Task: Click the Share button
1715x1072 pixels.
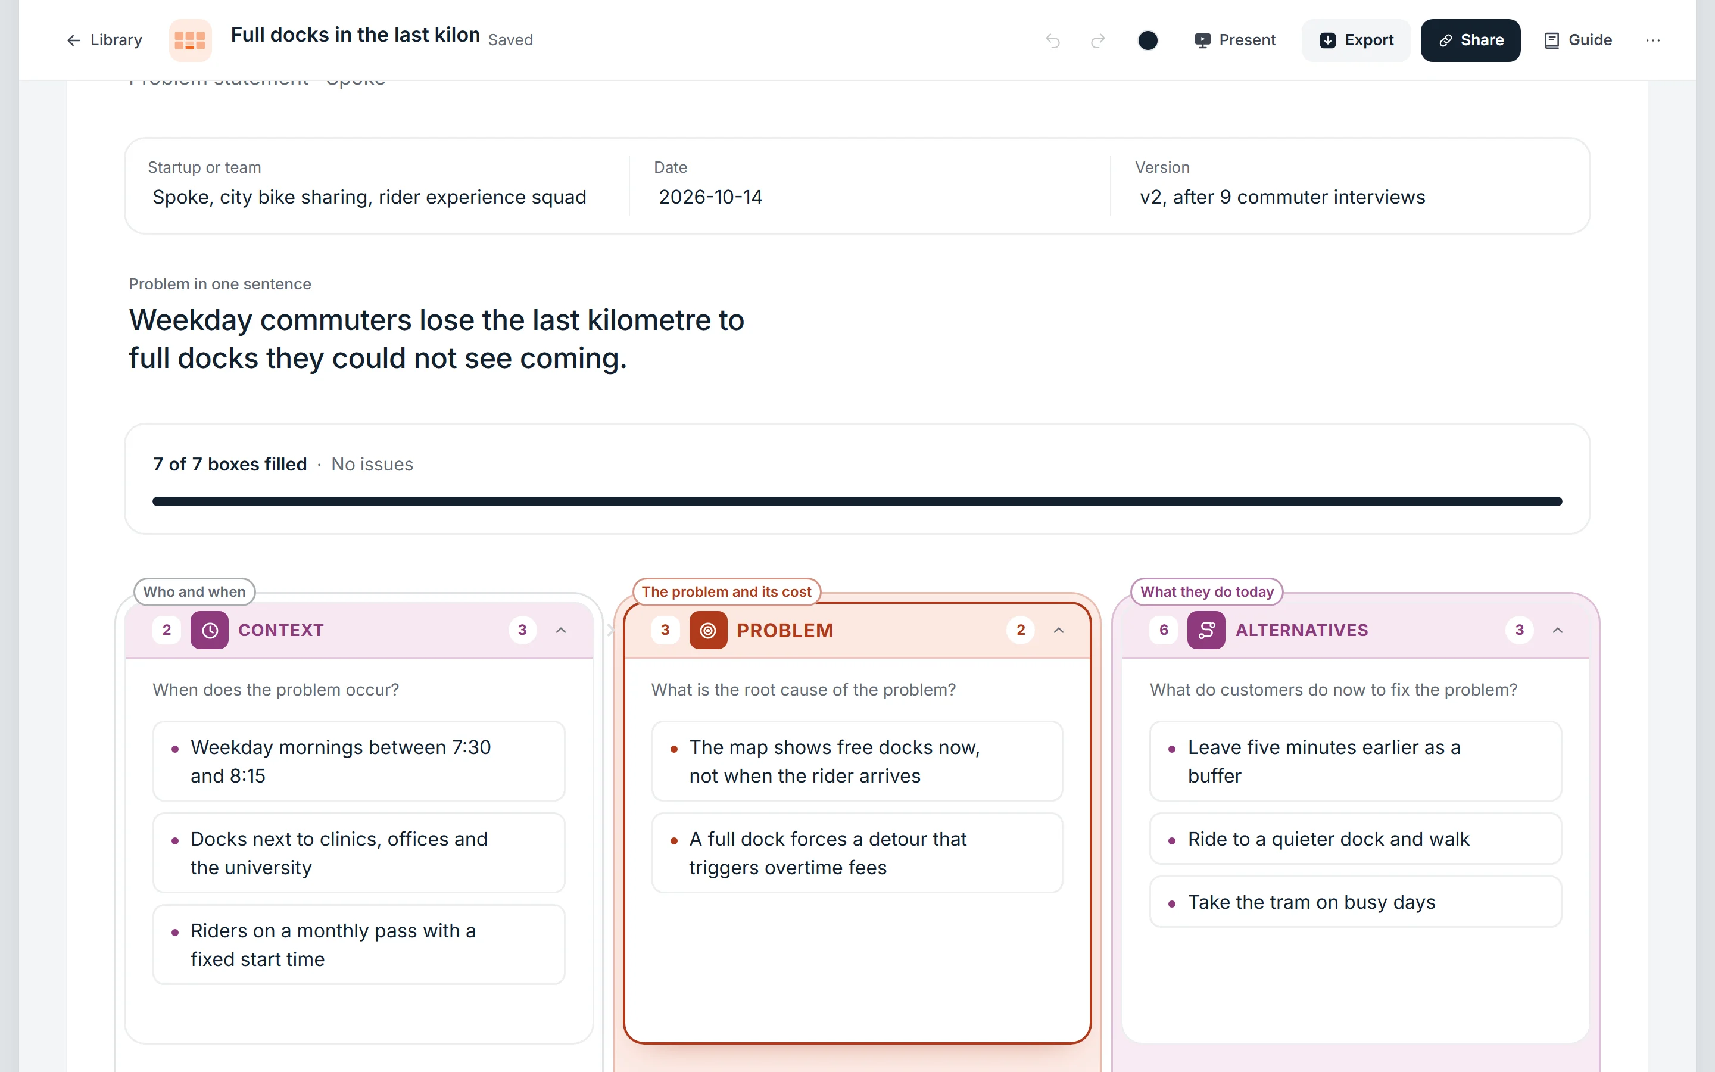Action: 1470,40
